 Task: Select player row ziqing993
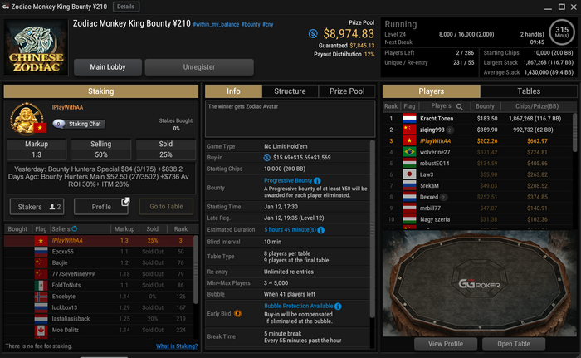(x=477, y=130)
